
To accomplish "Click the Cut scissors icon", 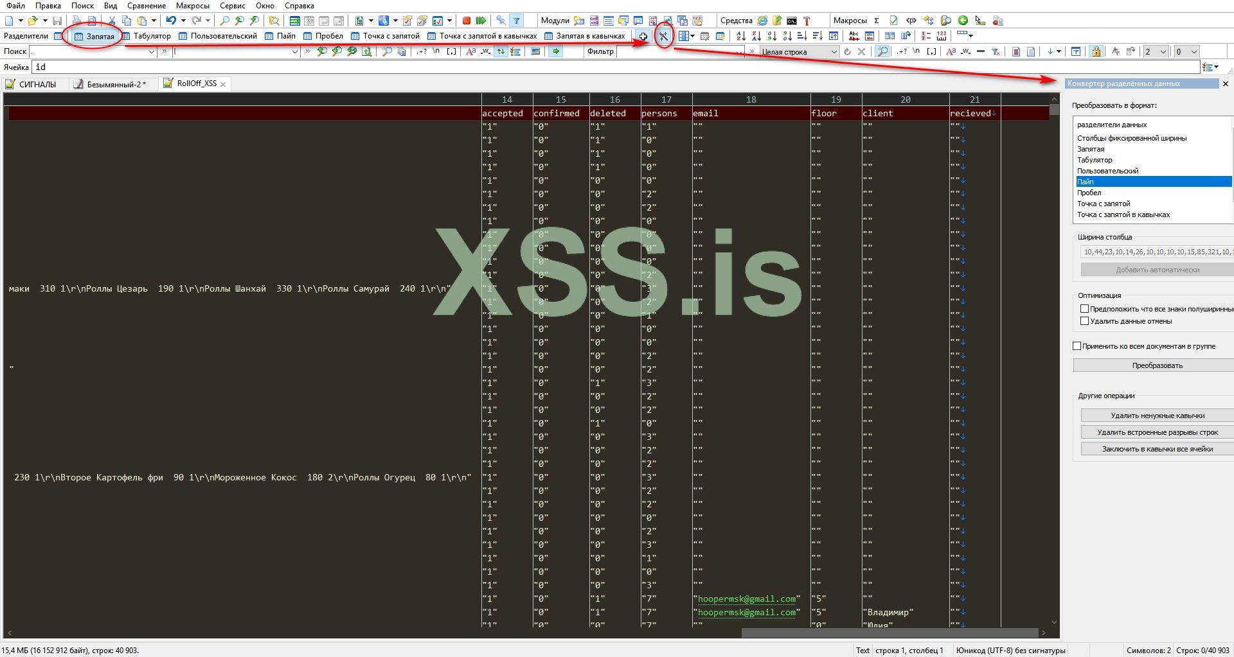I will tap(112, 21).
